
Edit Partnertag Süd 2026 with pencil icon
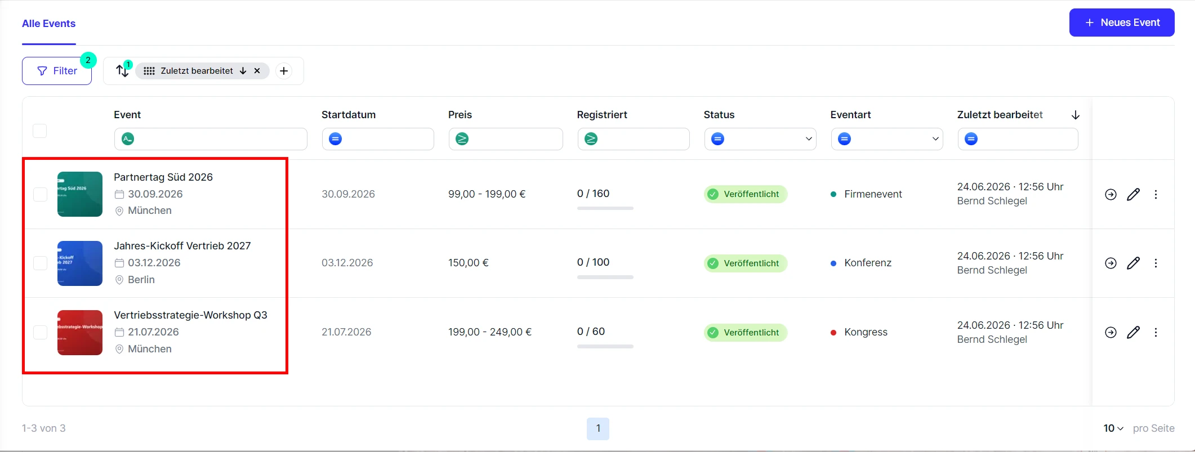click(1133, 194)
